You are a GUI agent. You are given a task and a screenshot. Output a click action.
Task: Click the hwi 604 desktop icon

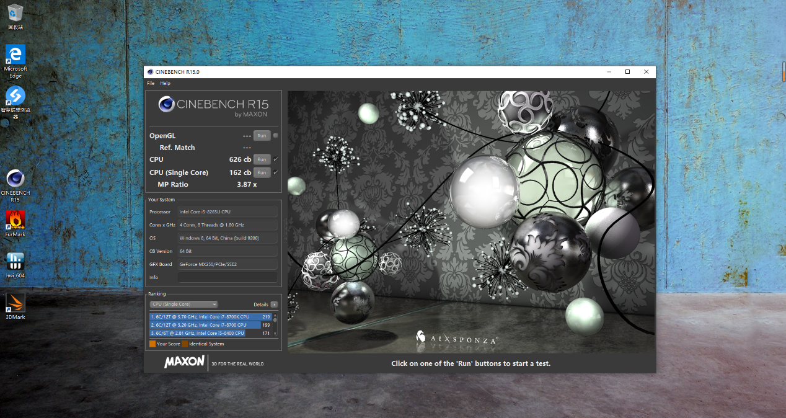click(15, 262)
